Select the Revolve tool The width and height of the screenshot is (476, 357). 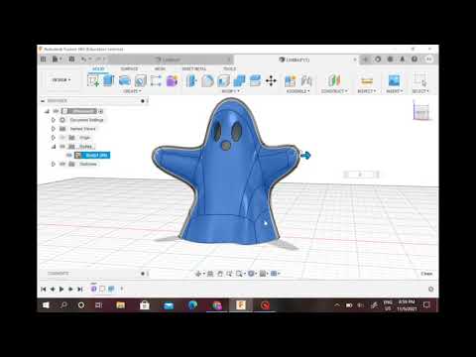pyautogui.click(x=125, y=80)
